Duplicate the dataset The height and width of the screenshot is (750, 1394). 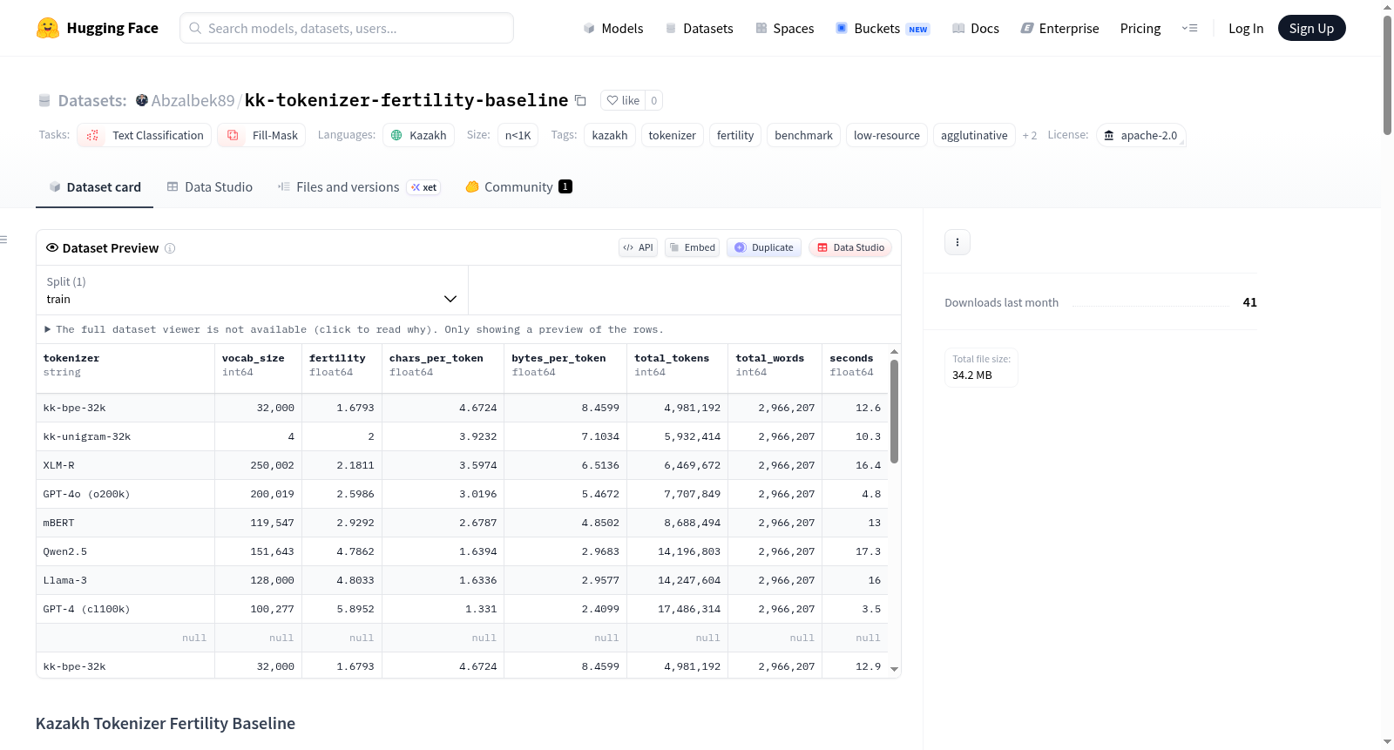pyautogui.click(x=763, y=247)
